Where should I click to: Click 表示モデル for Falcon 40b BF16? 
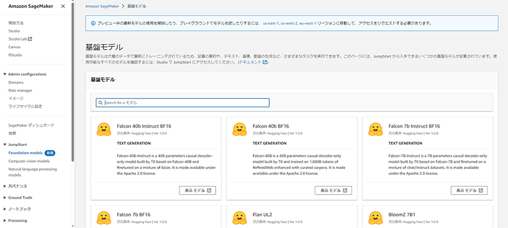click(334, 190)
